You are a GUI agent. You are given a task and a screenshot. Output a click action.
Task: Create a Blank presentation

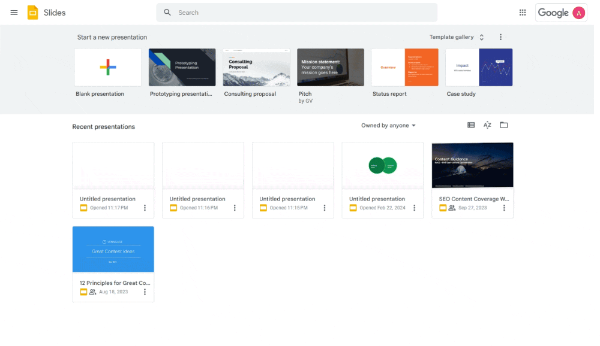(108, 67)
